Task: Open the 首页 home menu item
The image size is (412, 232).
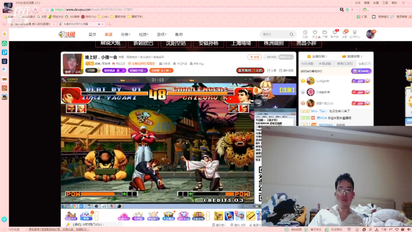Action: tap(92, 35)
